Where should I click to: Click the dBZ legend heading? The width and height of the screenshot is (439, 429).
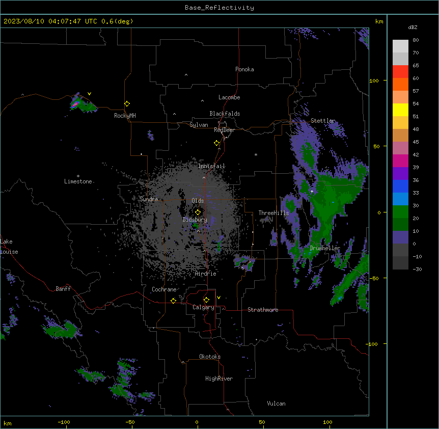413,27
